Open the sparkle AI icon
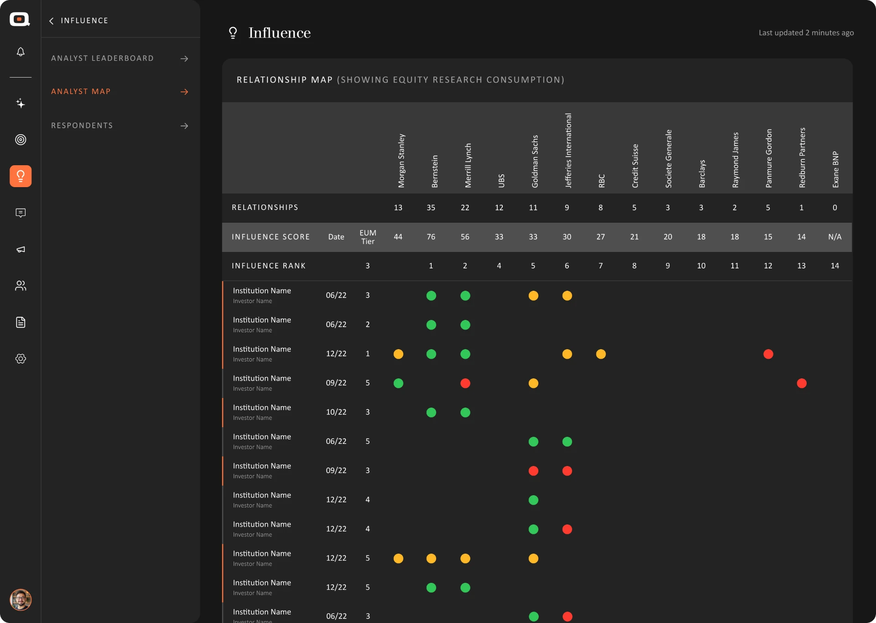 pos(21,103)
